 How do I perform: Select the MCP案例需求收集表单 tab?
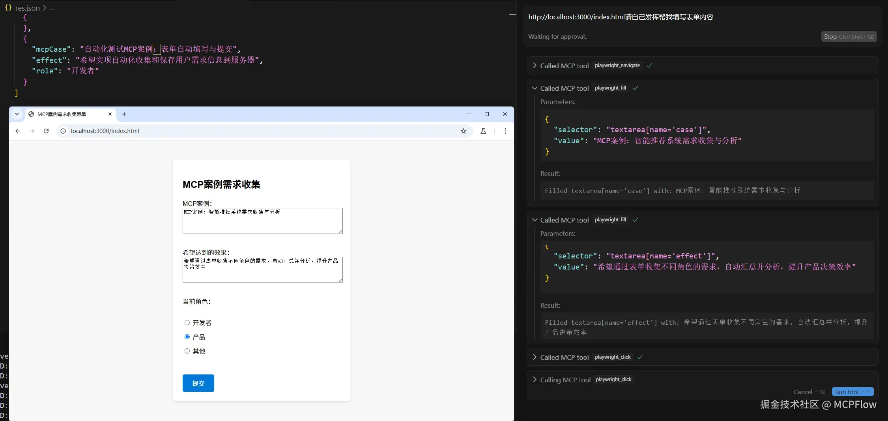pyautogui.click(x=70, y=114)
